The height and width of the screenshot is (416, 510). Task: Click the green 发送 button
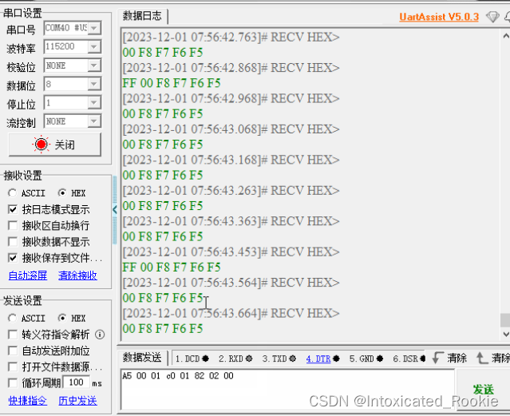(484, 390)
